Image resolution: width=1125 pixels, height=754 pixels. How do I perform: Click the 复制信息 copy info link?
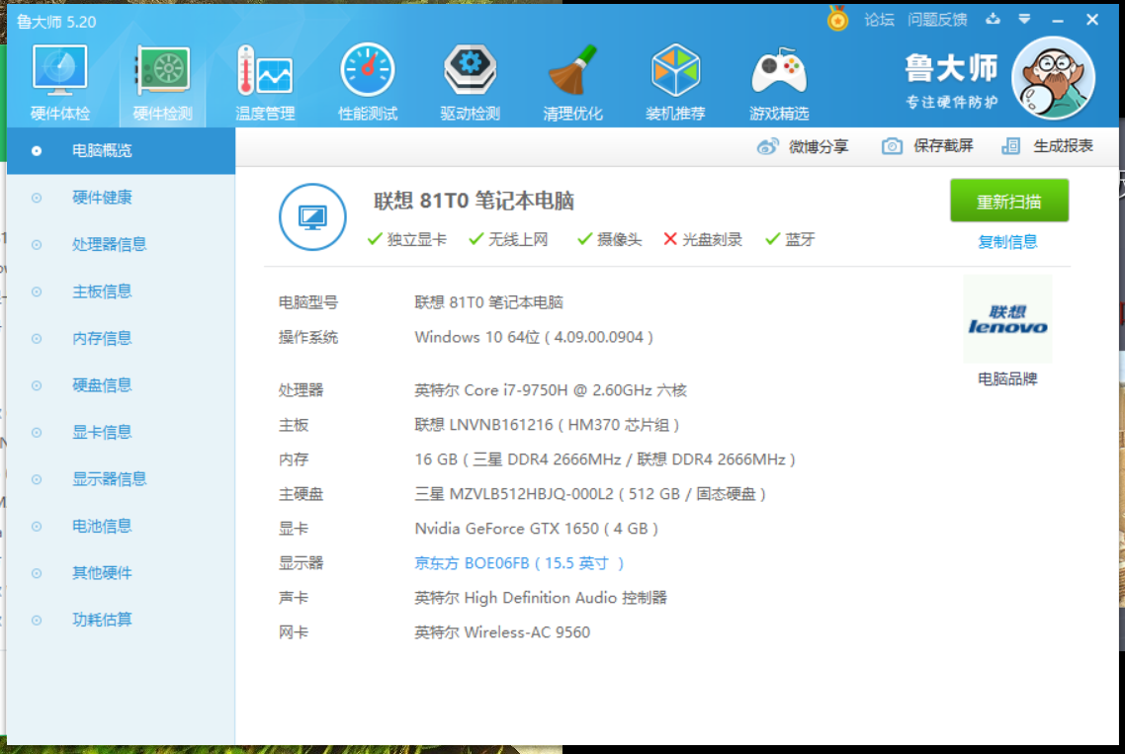1007,242
